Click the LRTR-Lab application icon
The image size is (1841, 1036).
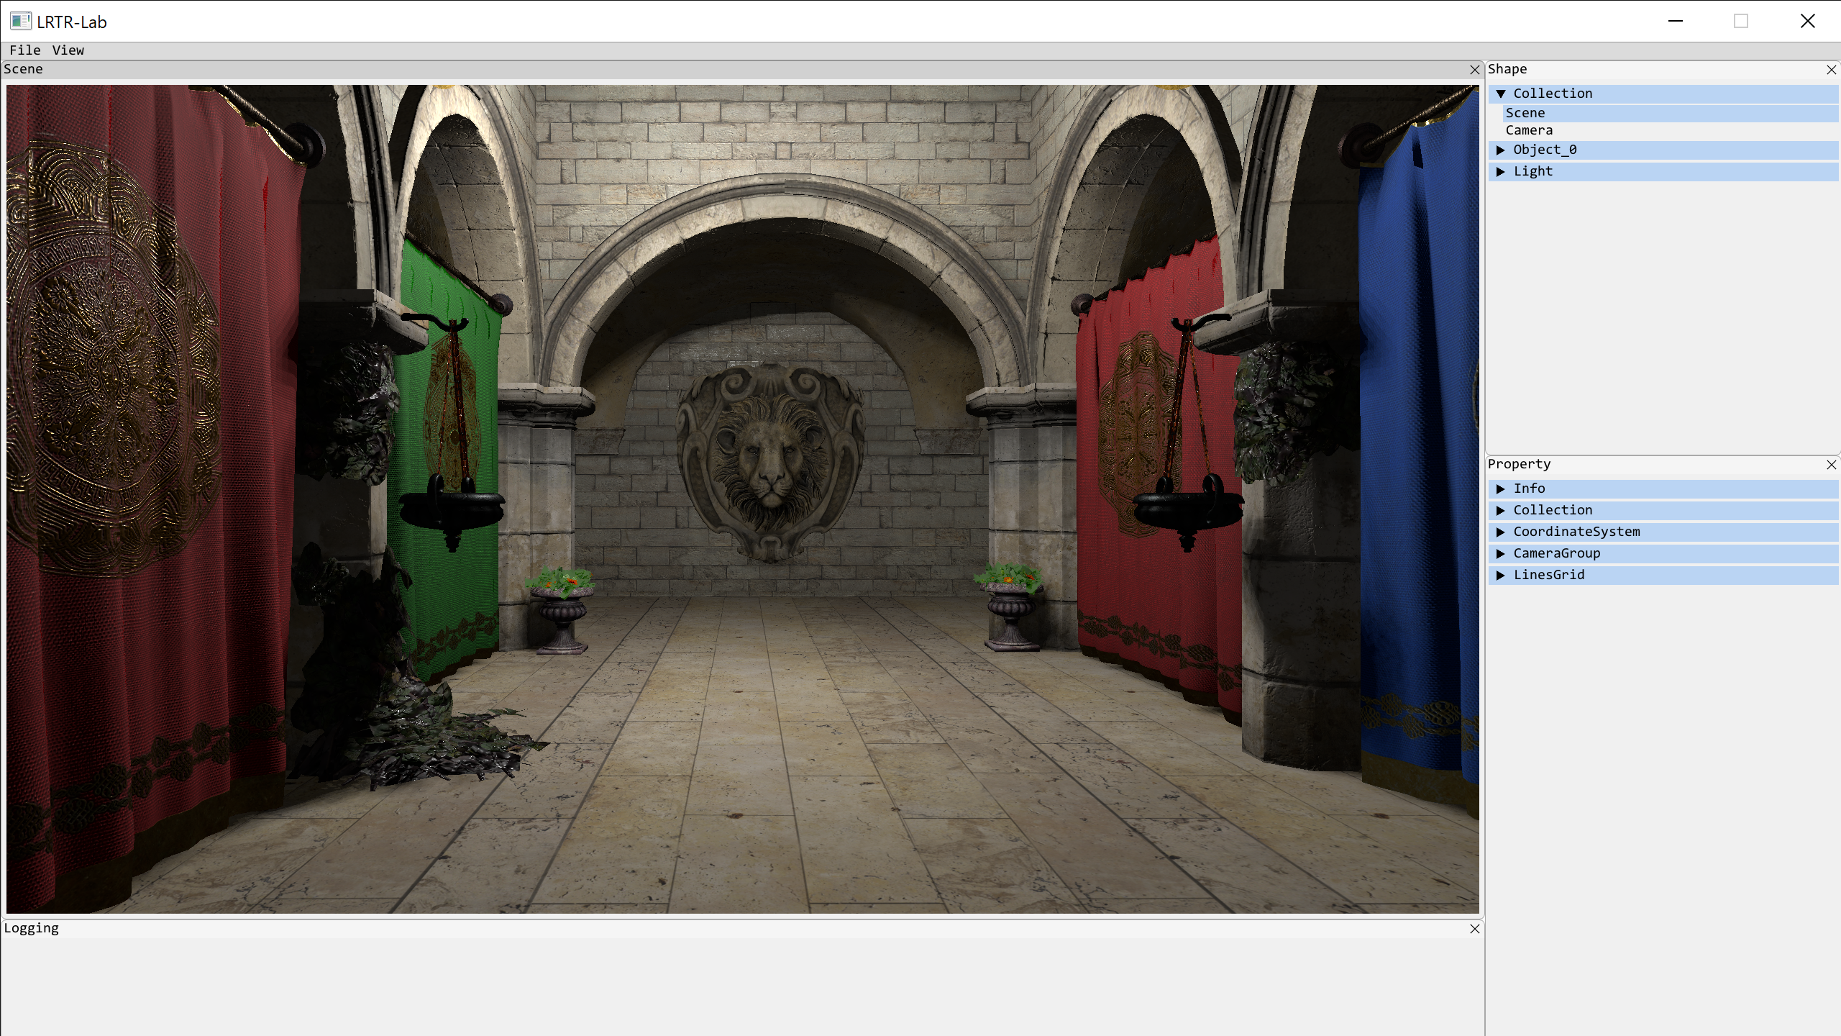(x=20, y=22)
